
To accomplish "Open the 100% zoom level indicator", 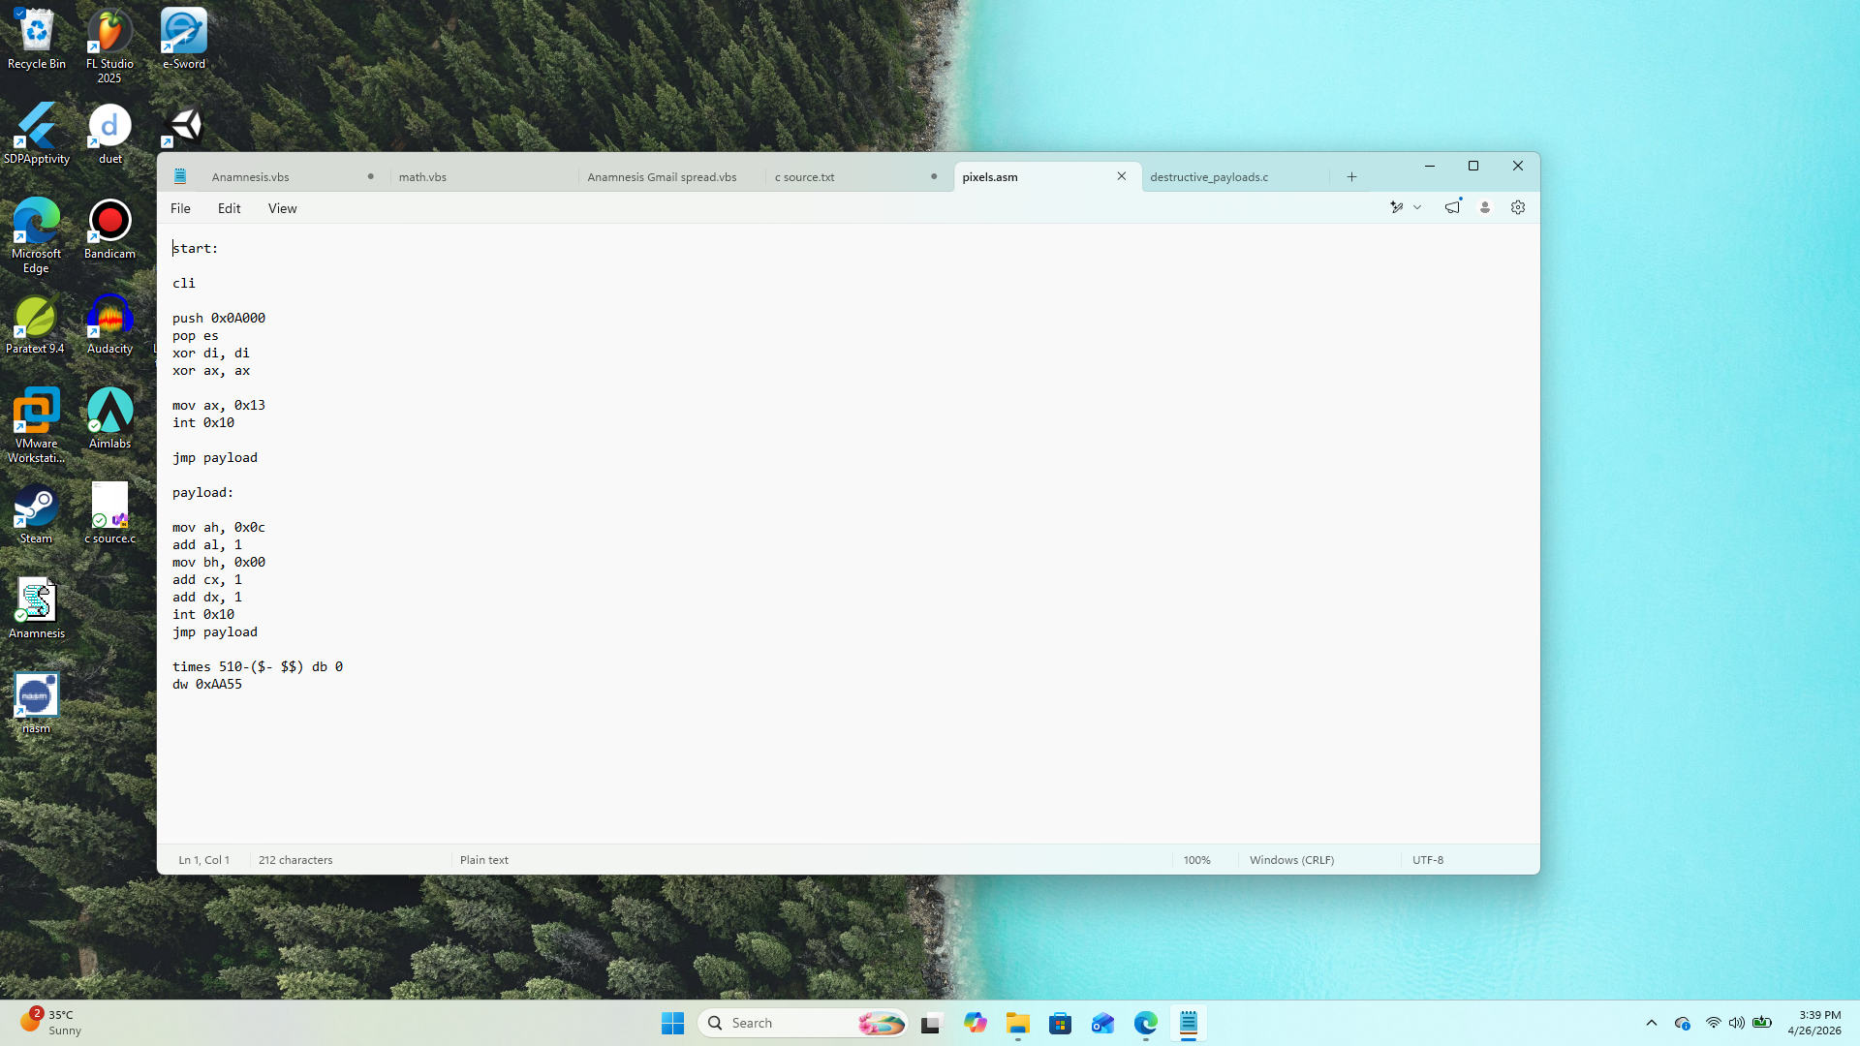I will point(1196,860).
